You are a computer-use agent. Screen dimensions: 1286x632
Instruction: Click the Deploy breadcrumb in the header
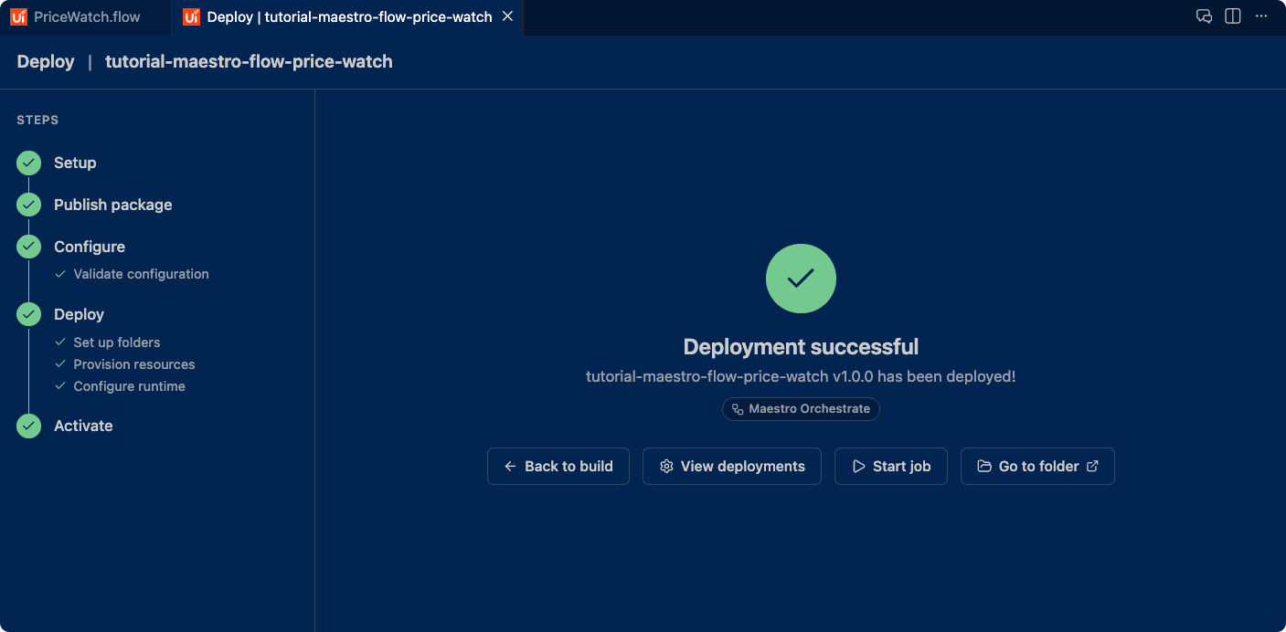click(x=46, y=62)
